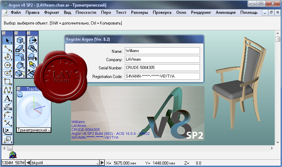Click the horizontal scrollbar right arrow
Image resolution: width=282 pixels, height=167 pixels.
coord(272,148)
